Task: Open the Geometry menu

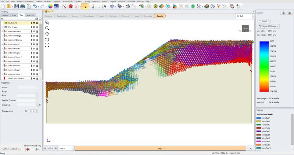Action: point(29,1)
